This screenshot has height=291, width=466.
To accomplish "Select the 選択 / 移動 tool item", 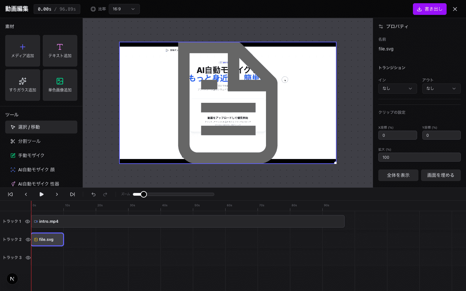I will pos(41,127).
